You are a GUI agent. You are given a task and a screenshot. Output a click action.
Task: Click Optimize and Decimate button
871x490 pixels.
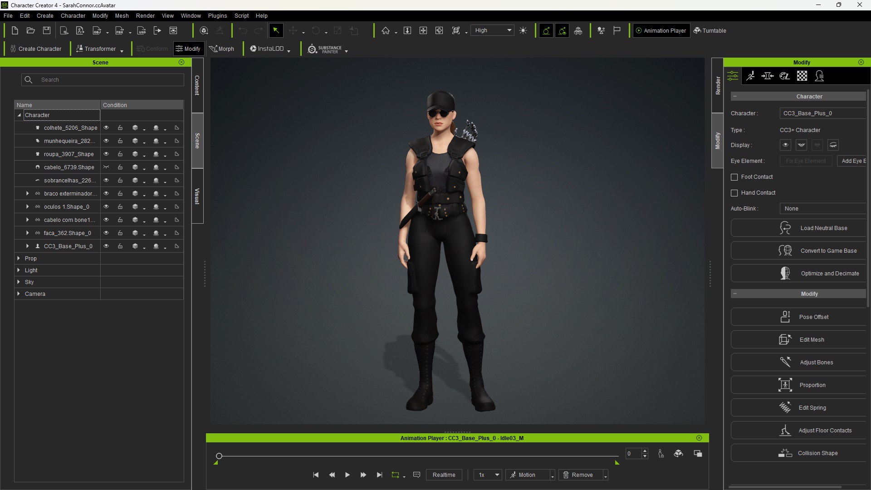[x=799, y=273]
